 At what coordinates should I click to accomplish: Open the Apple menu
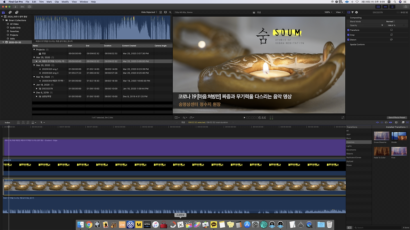coord(4,2)
